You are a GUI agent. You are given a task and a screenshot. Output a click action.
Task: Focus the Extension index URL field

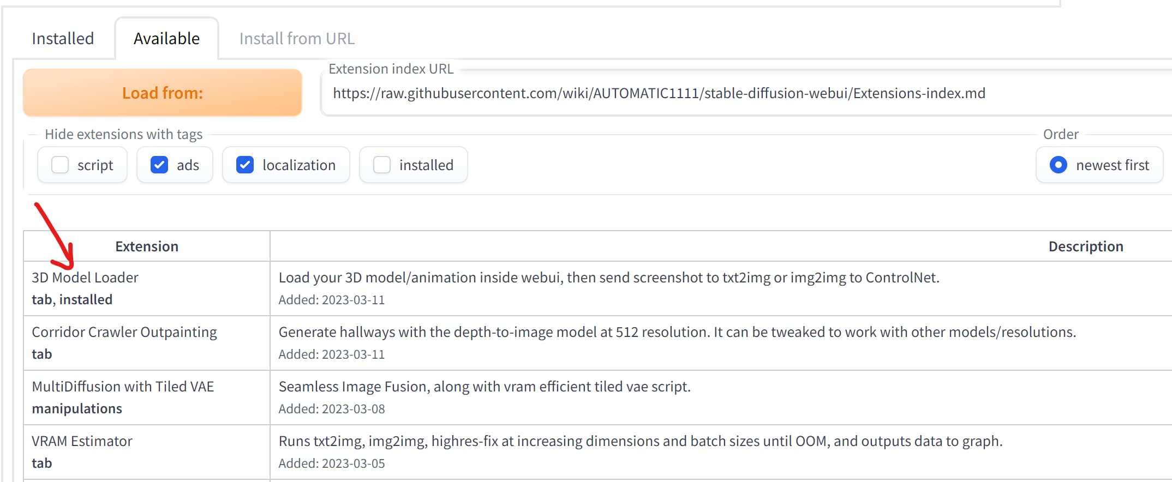[x=659, y=93]
